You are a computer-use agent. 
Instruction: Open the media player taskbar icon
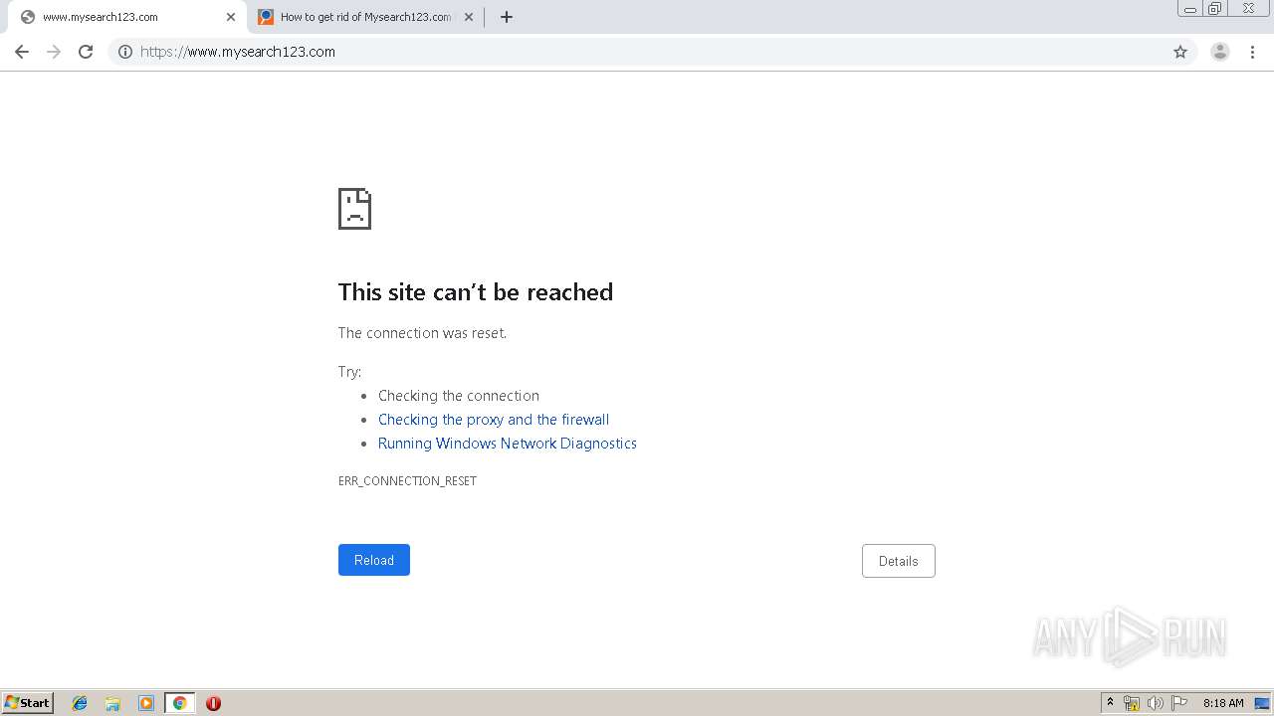click(x=146, y=703)
